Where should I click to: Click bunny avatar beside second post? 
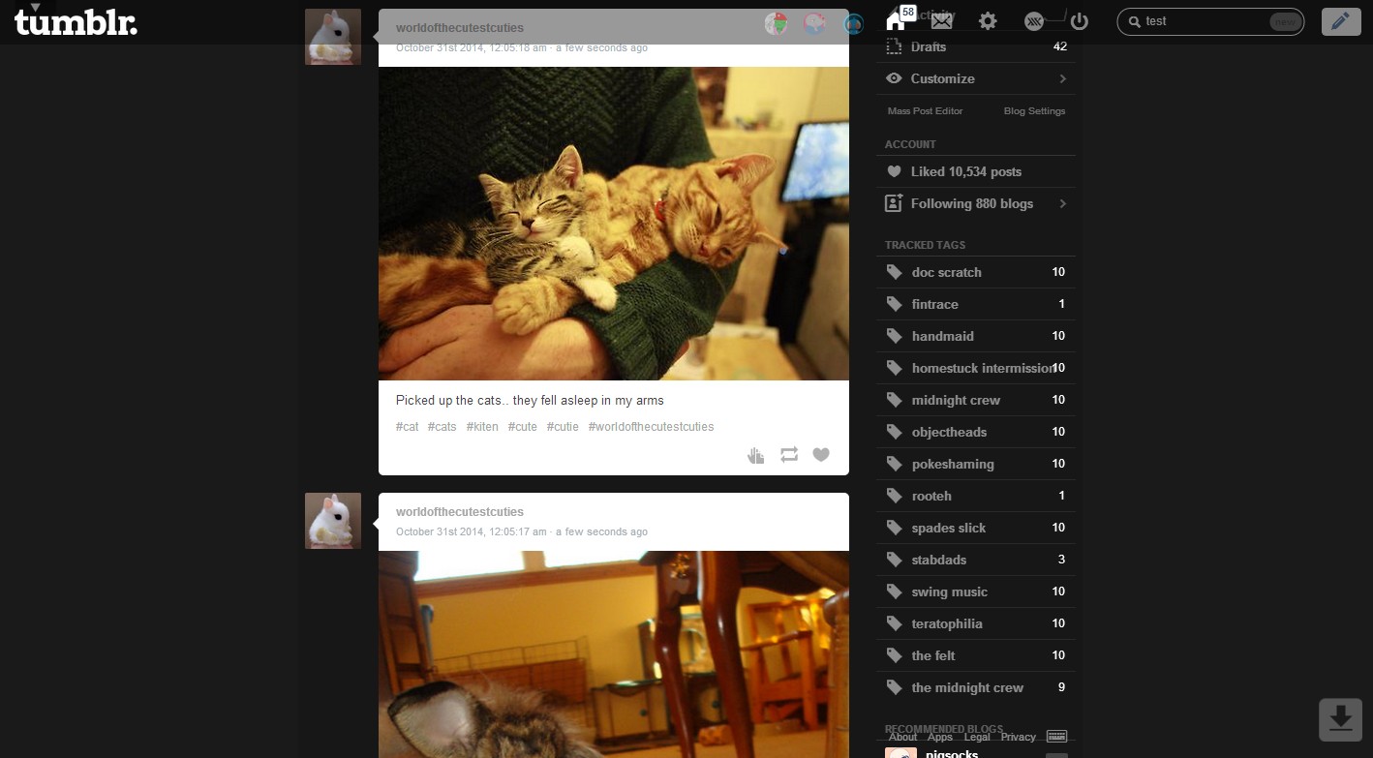coord(333,521)
